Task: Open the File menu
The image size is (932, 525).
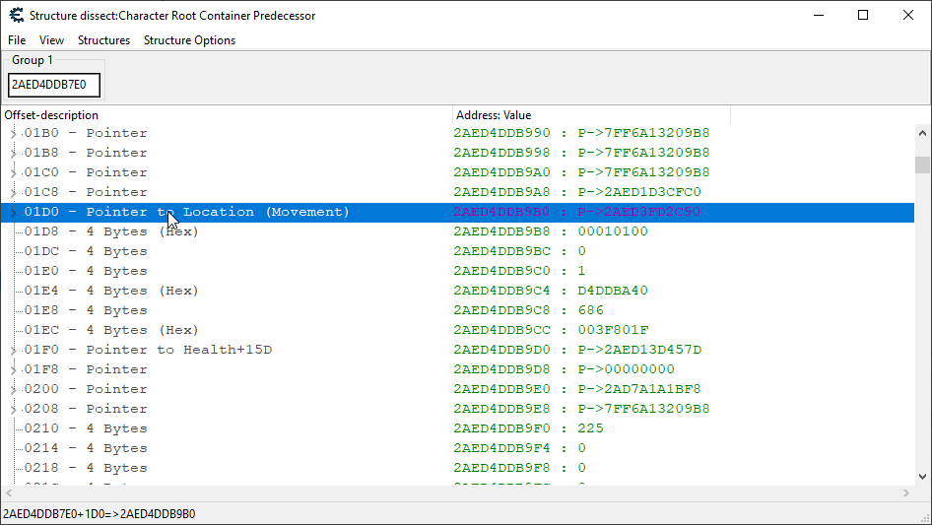Action: 17,40
